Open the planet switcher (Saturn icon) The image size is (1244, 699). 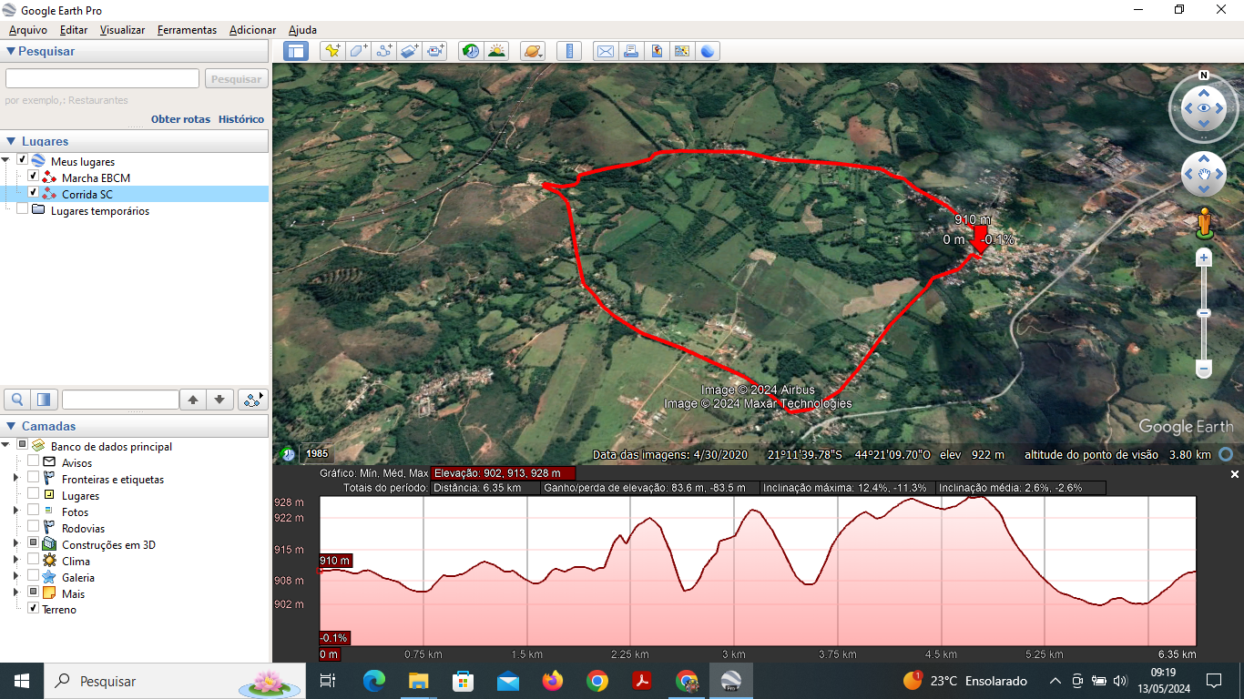pyautogui.click(x=533, y=51)
